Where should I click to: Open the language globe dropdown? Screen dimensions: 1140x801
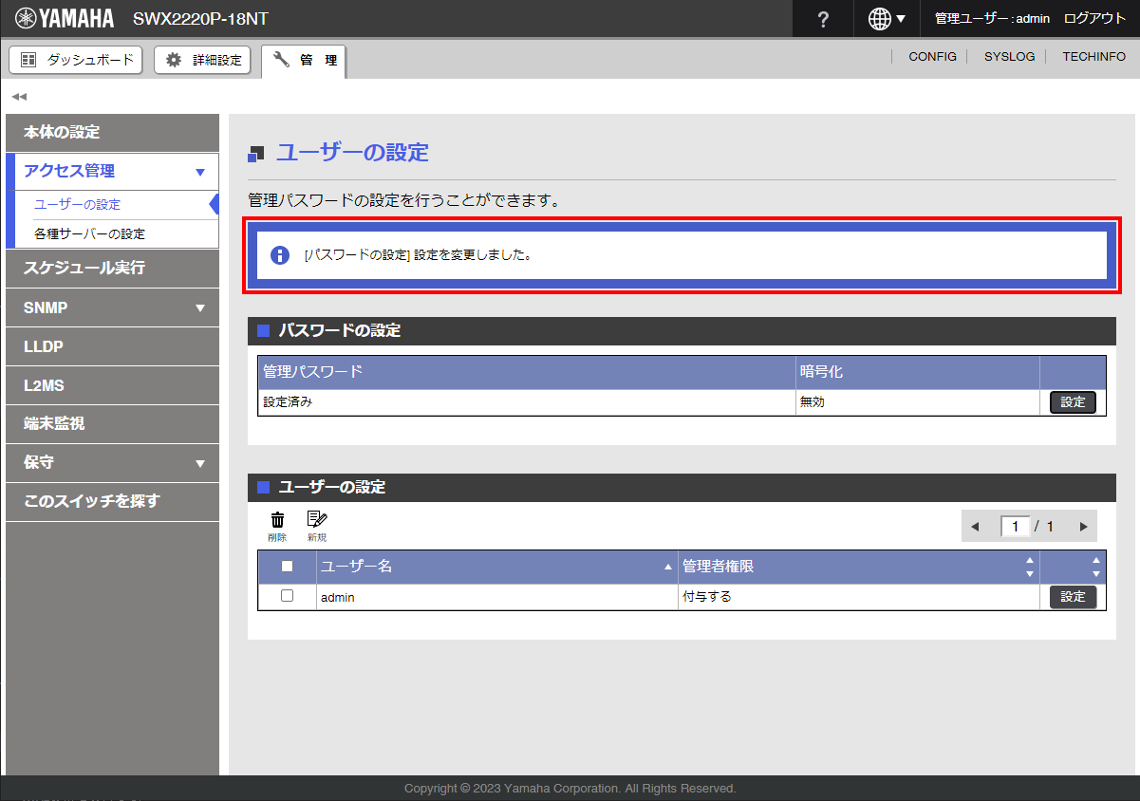pyautogui.click(x=887, y=19)
